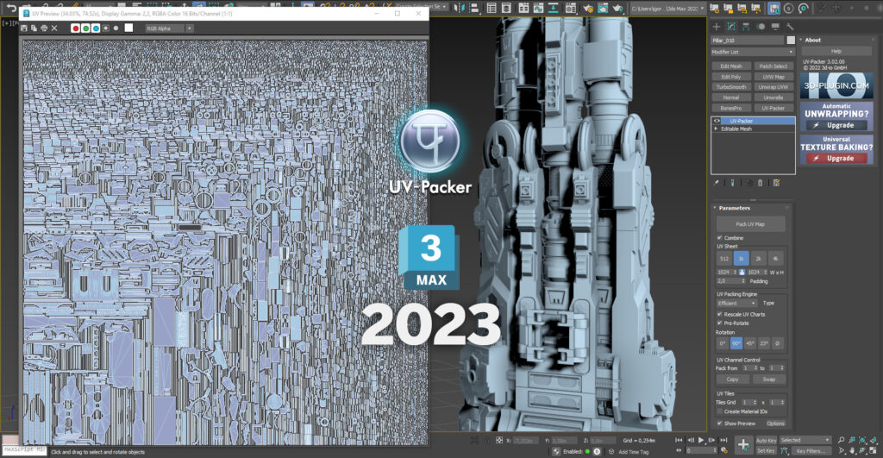Click the white color swatch in UV Preview
The image size is (883, 458).
129,28
